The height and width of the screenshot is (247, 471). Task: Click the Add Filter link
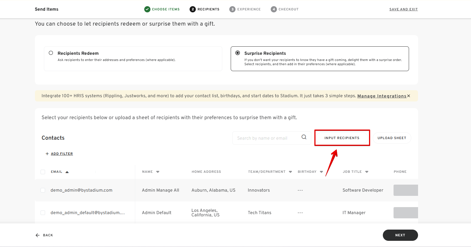point(62,154)
